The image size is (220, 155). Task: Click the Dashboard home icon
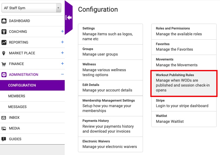4,21
